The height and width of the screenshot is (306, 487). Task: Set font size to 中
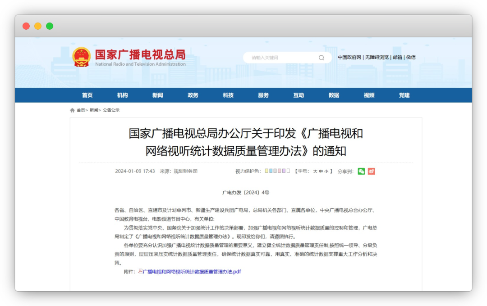pyautogui.click(x=320, y=171)
